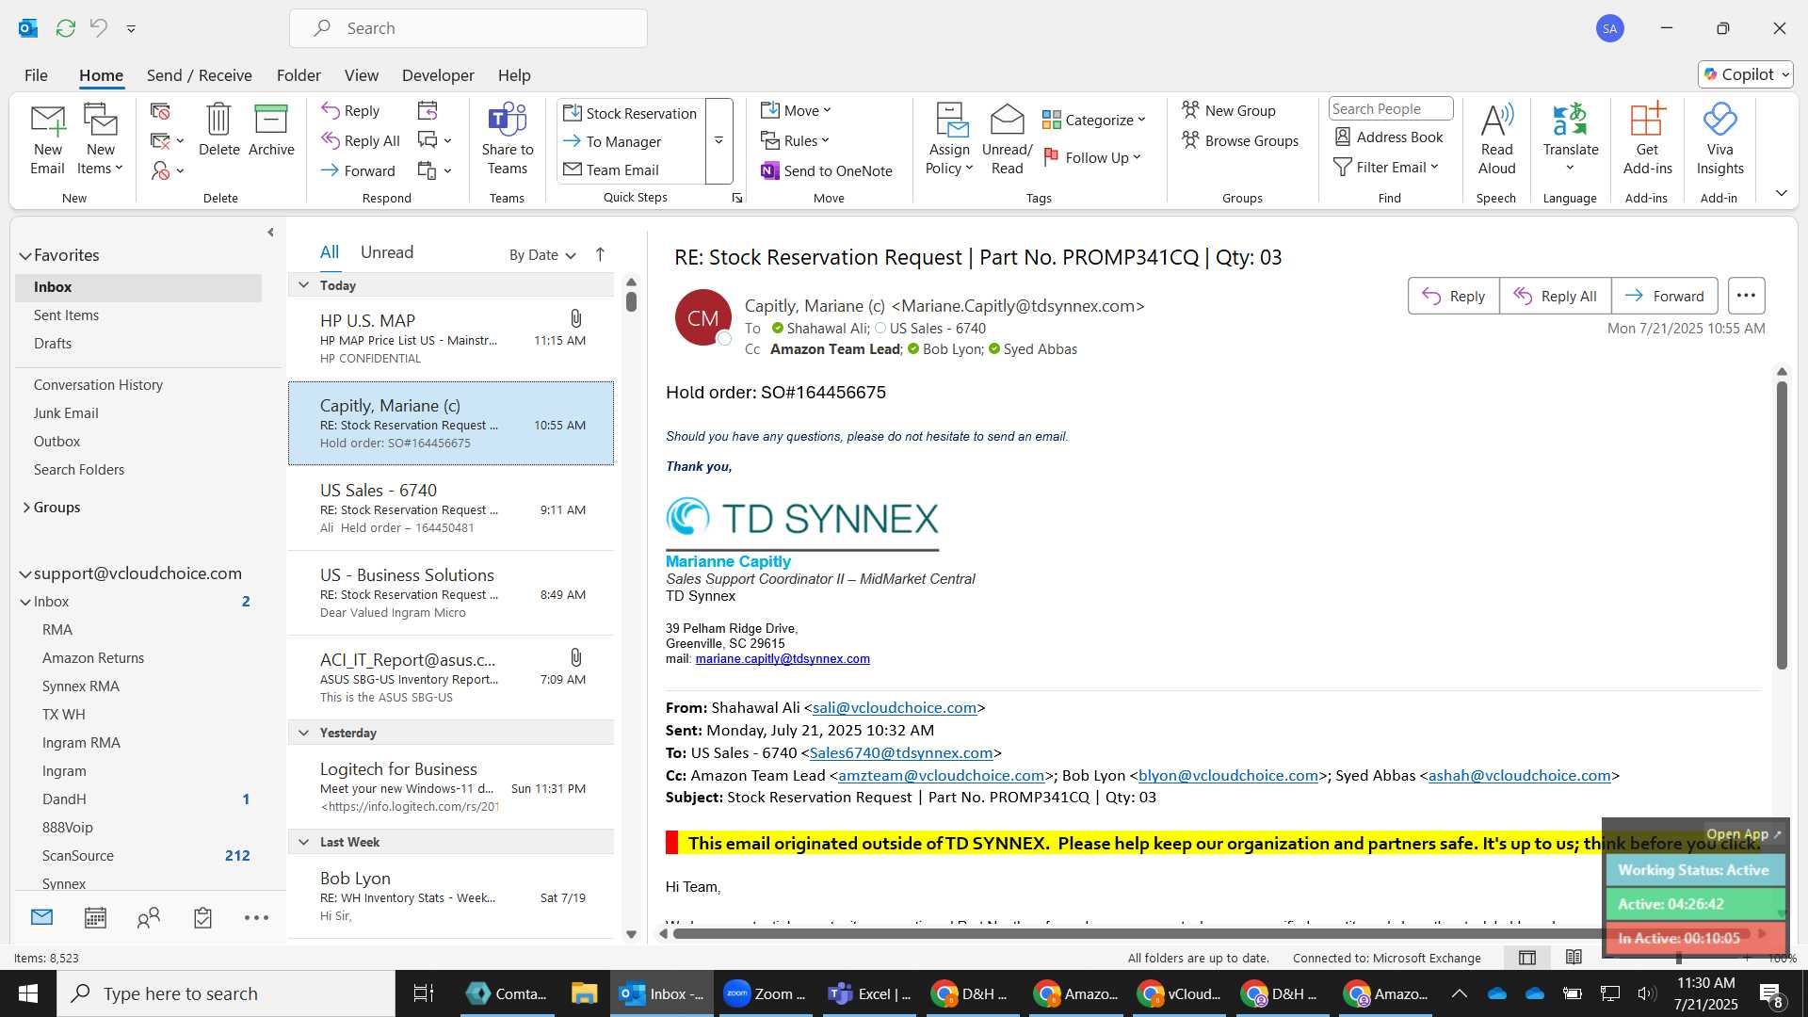The width and height of the screenshot is (1808, 1017).
Task: Click the Mail navigation icon
Action: coord(41,916)
